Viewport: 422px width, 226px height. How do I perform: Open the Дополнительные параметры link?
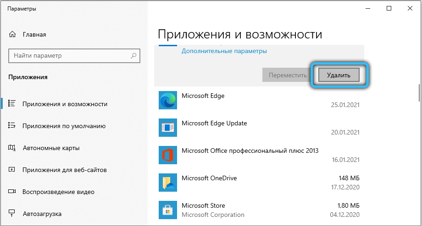224,51
